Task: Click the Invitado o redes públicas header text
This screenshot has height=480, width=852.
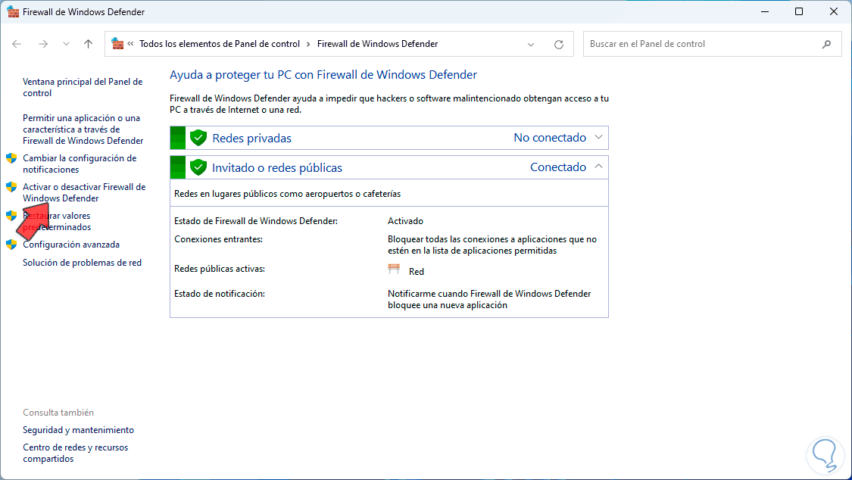Action: point(277,168)
